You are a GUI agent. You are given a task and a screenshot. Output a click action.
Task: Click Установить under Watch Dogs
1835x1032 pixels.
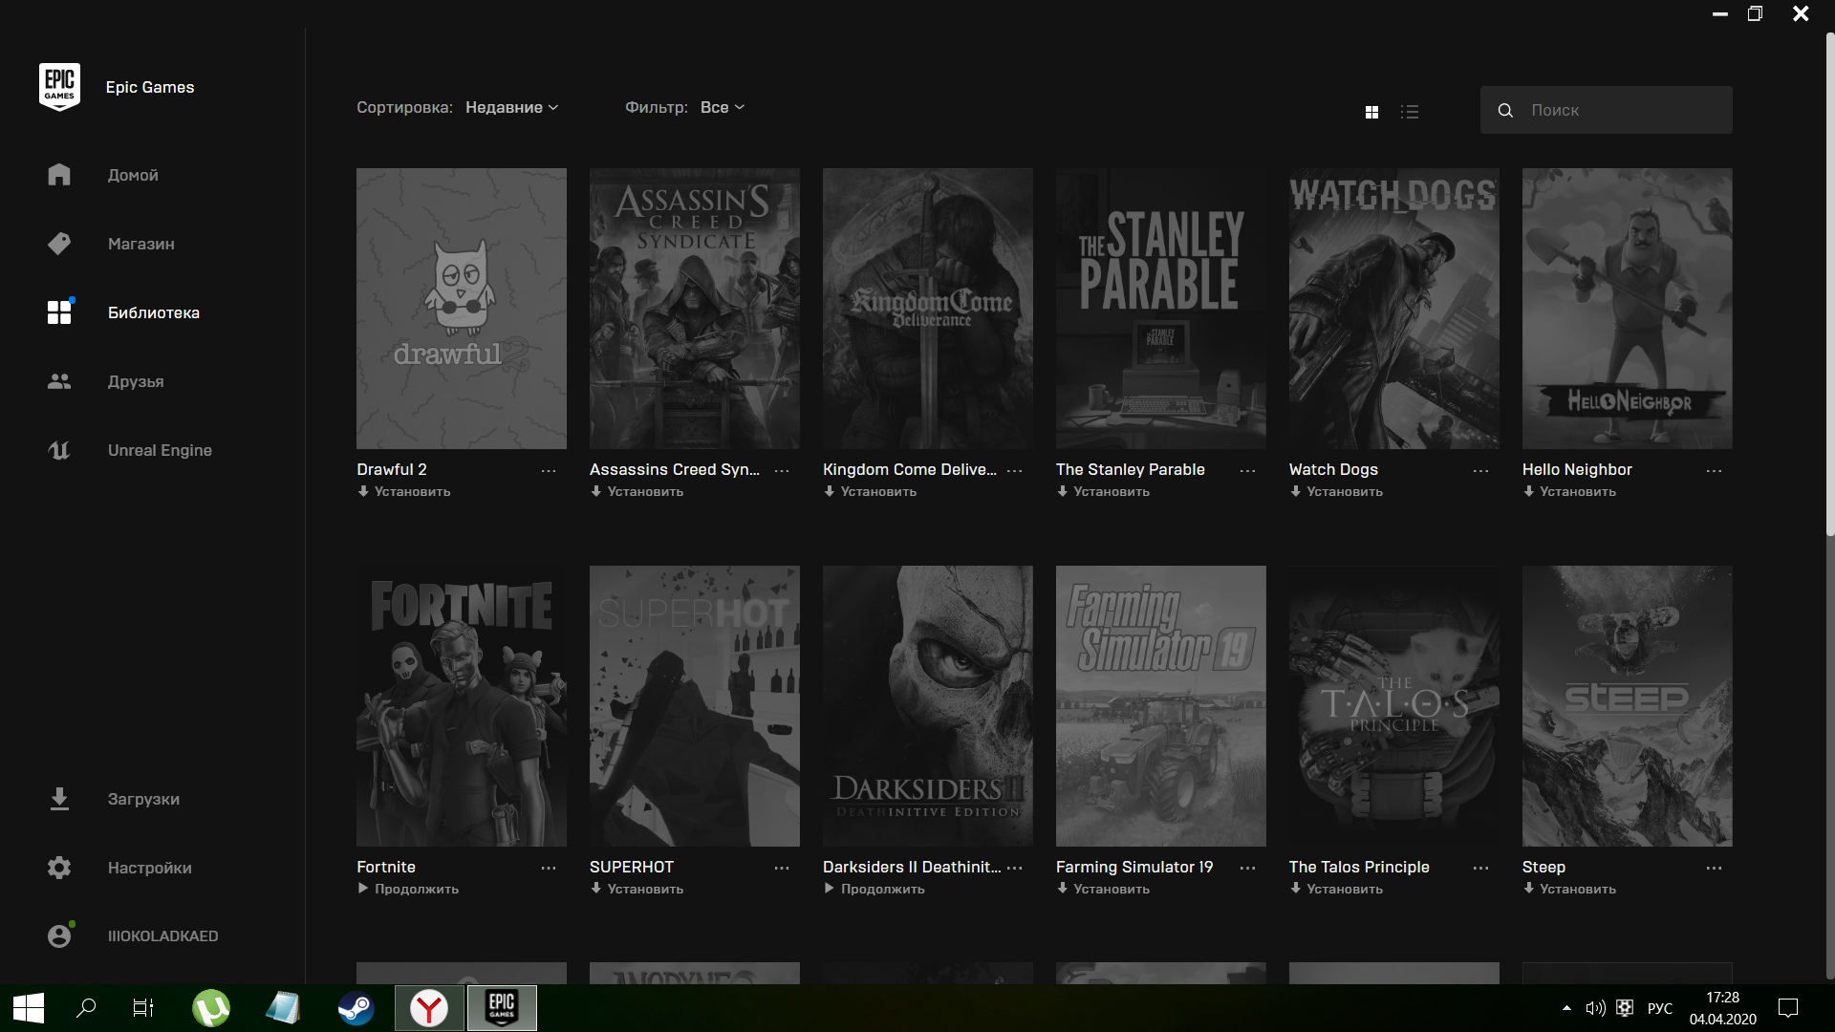1337,491
